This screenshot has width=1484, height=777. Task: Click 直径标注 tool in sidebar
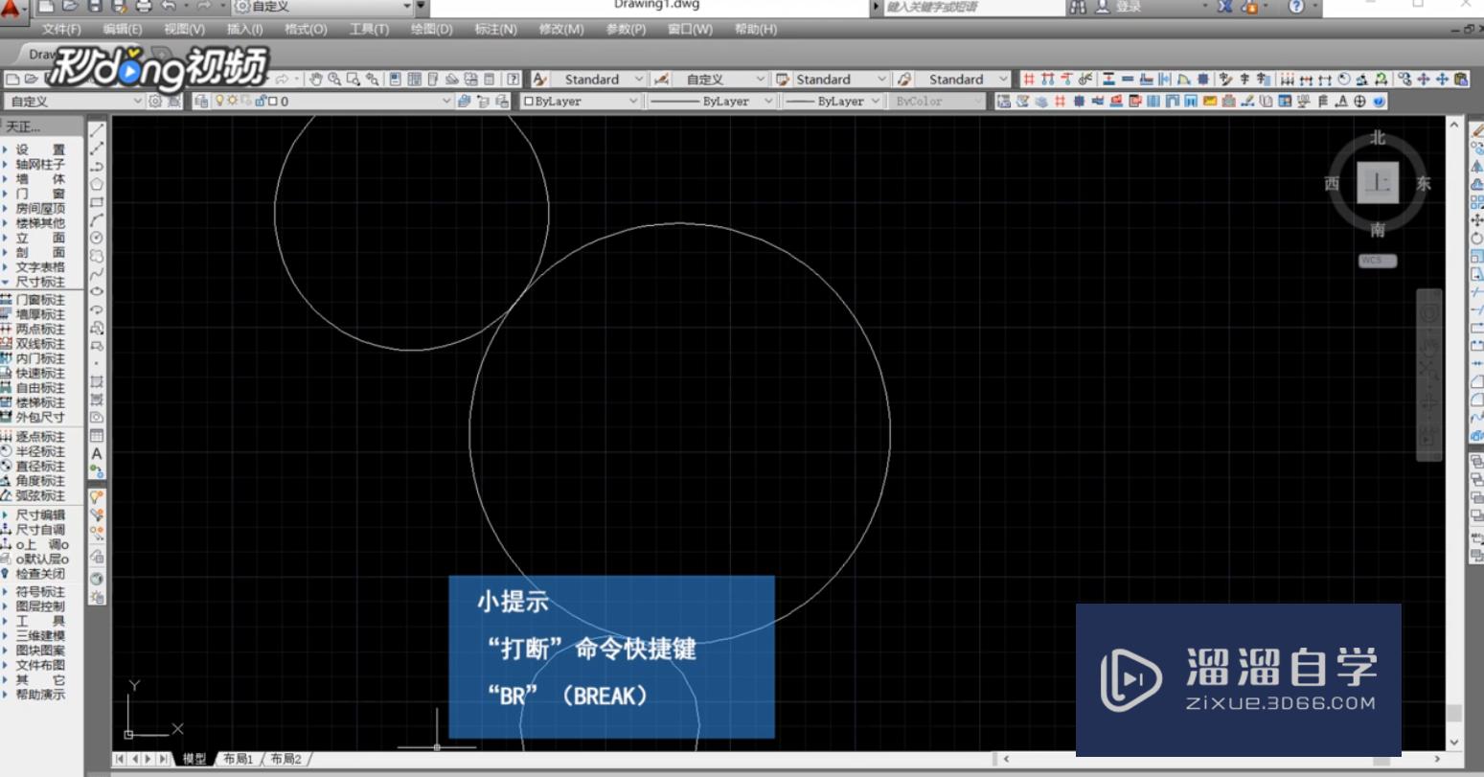pos(40,467)
